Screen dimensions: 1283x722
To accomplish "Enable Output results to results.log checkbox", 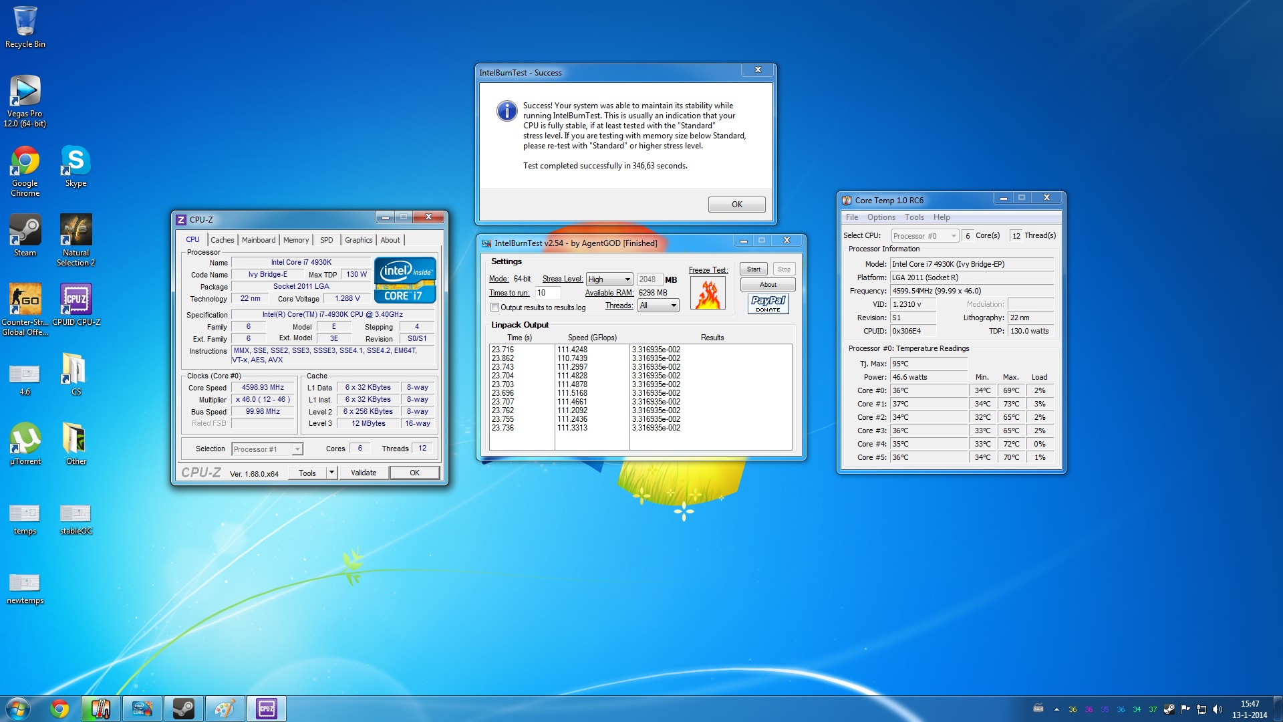I will (x=494, y=308).
